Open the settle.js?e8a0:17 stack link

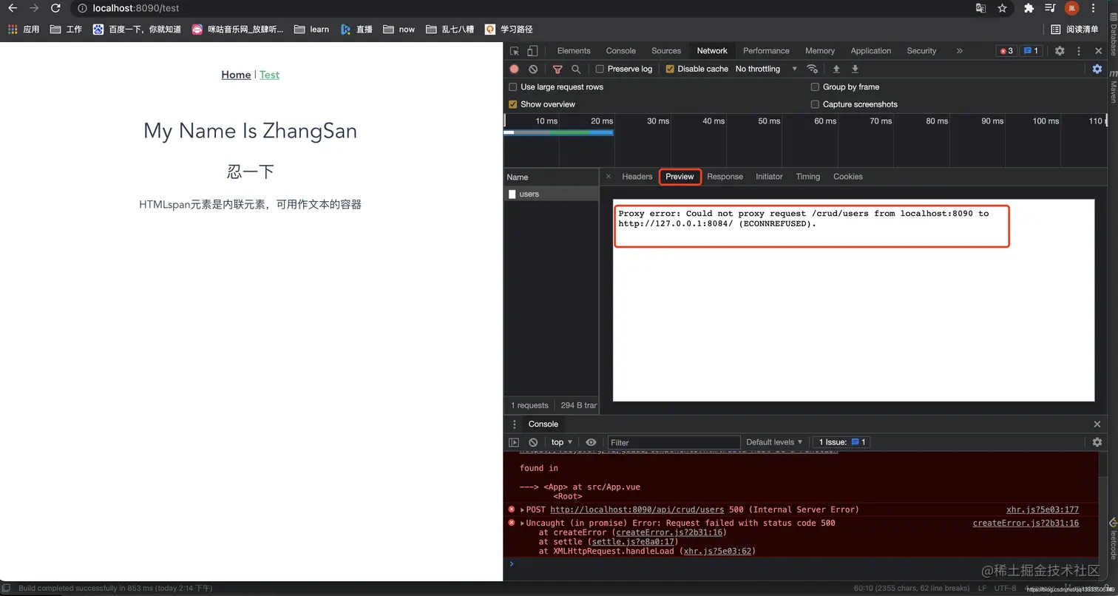tap(634, 542)
